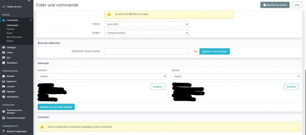This screenshot has height=135, width=306.
Task: Open the Devise dropdown
Action: point(147,24)
